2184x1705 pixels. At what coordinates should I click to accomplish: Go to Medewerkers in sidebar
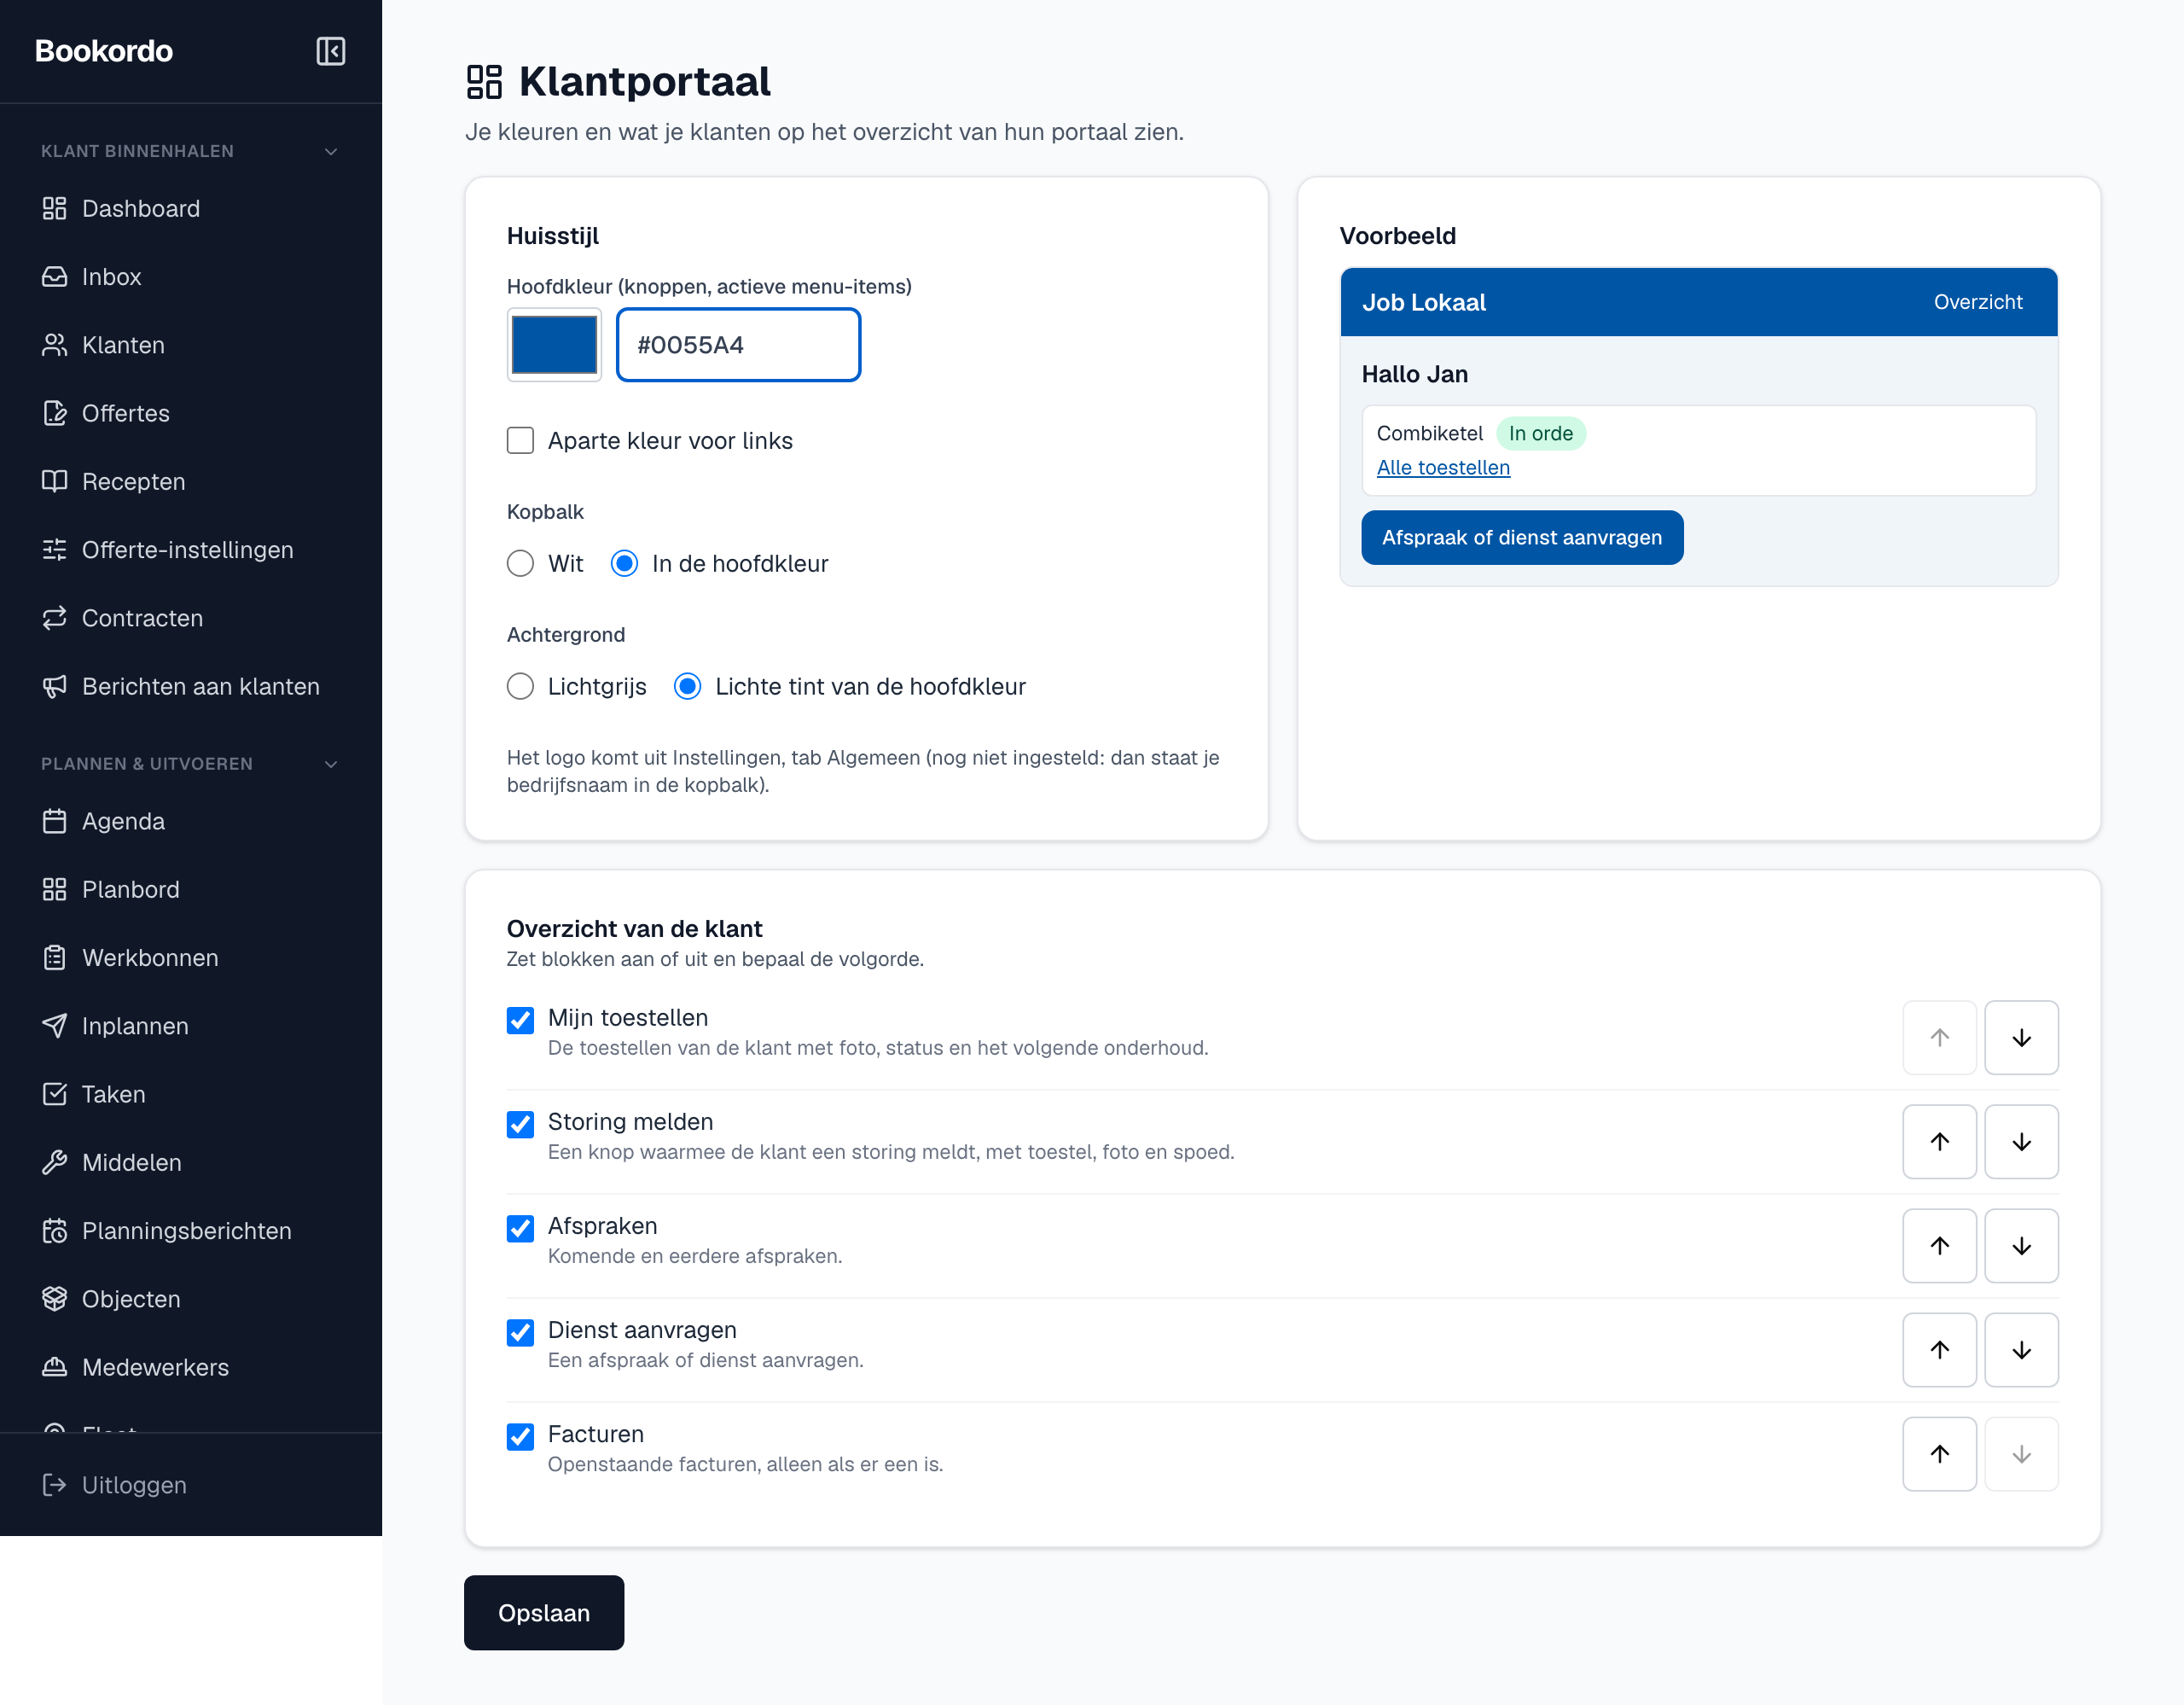tap(190, 1367)
